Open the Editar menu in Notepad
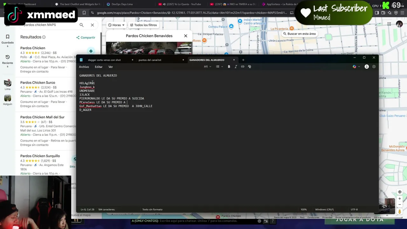 pyautogui.click(x=99, y=67)
